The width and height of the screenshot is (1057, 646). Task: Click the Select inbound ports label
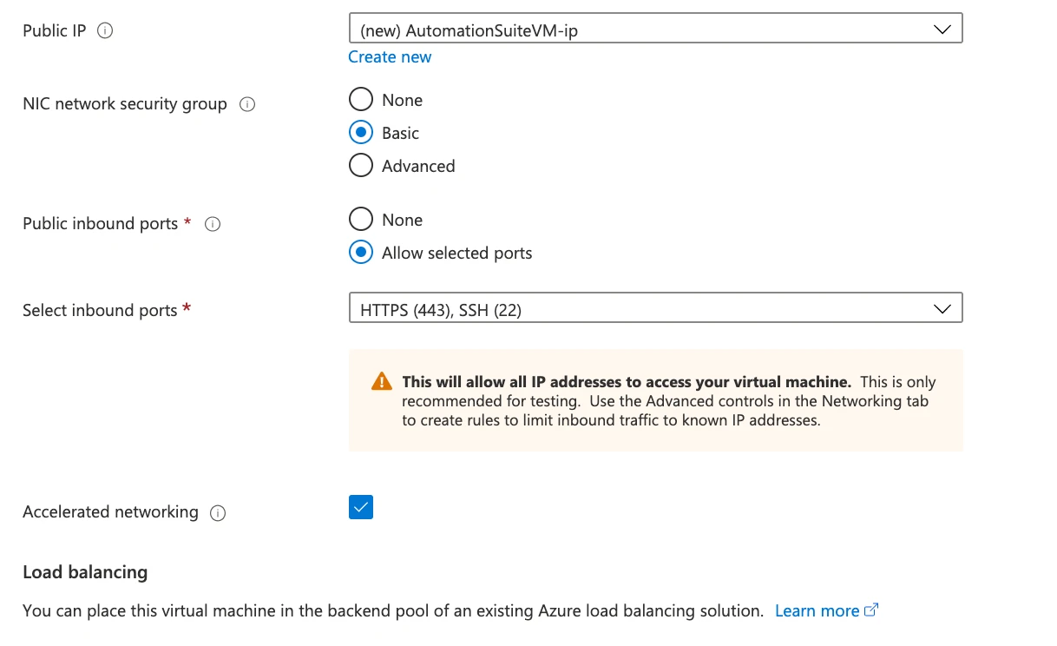click(100, 311)
